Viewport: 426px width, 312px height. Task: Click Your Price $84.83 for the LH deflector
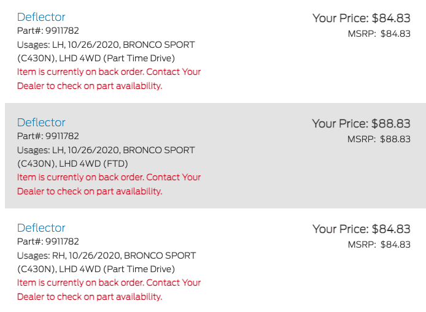coord(361,18)
